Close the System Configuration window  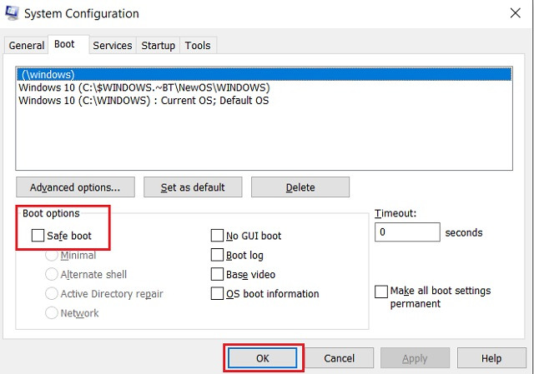[516, 13]
